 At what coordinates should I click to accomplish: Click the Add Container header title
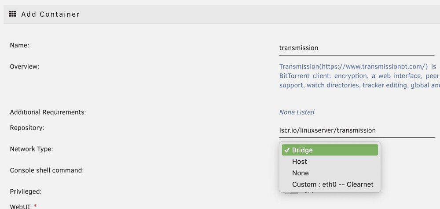[51, 14]
